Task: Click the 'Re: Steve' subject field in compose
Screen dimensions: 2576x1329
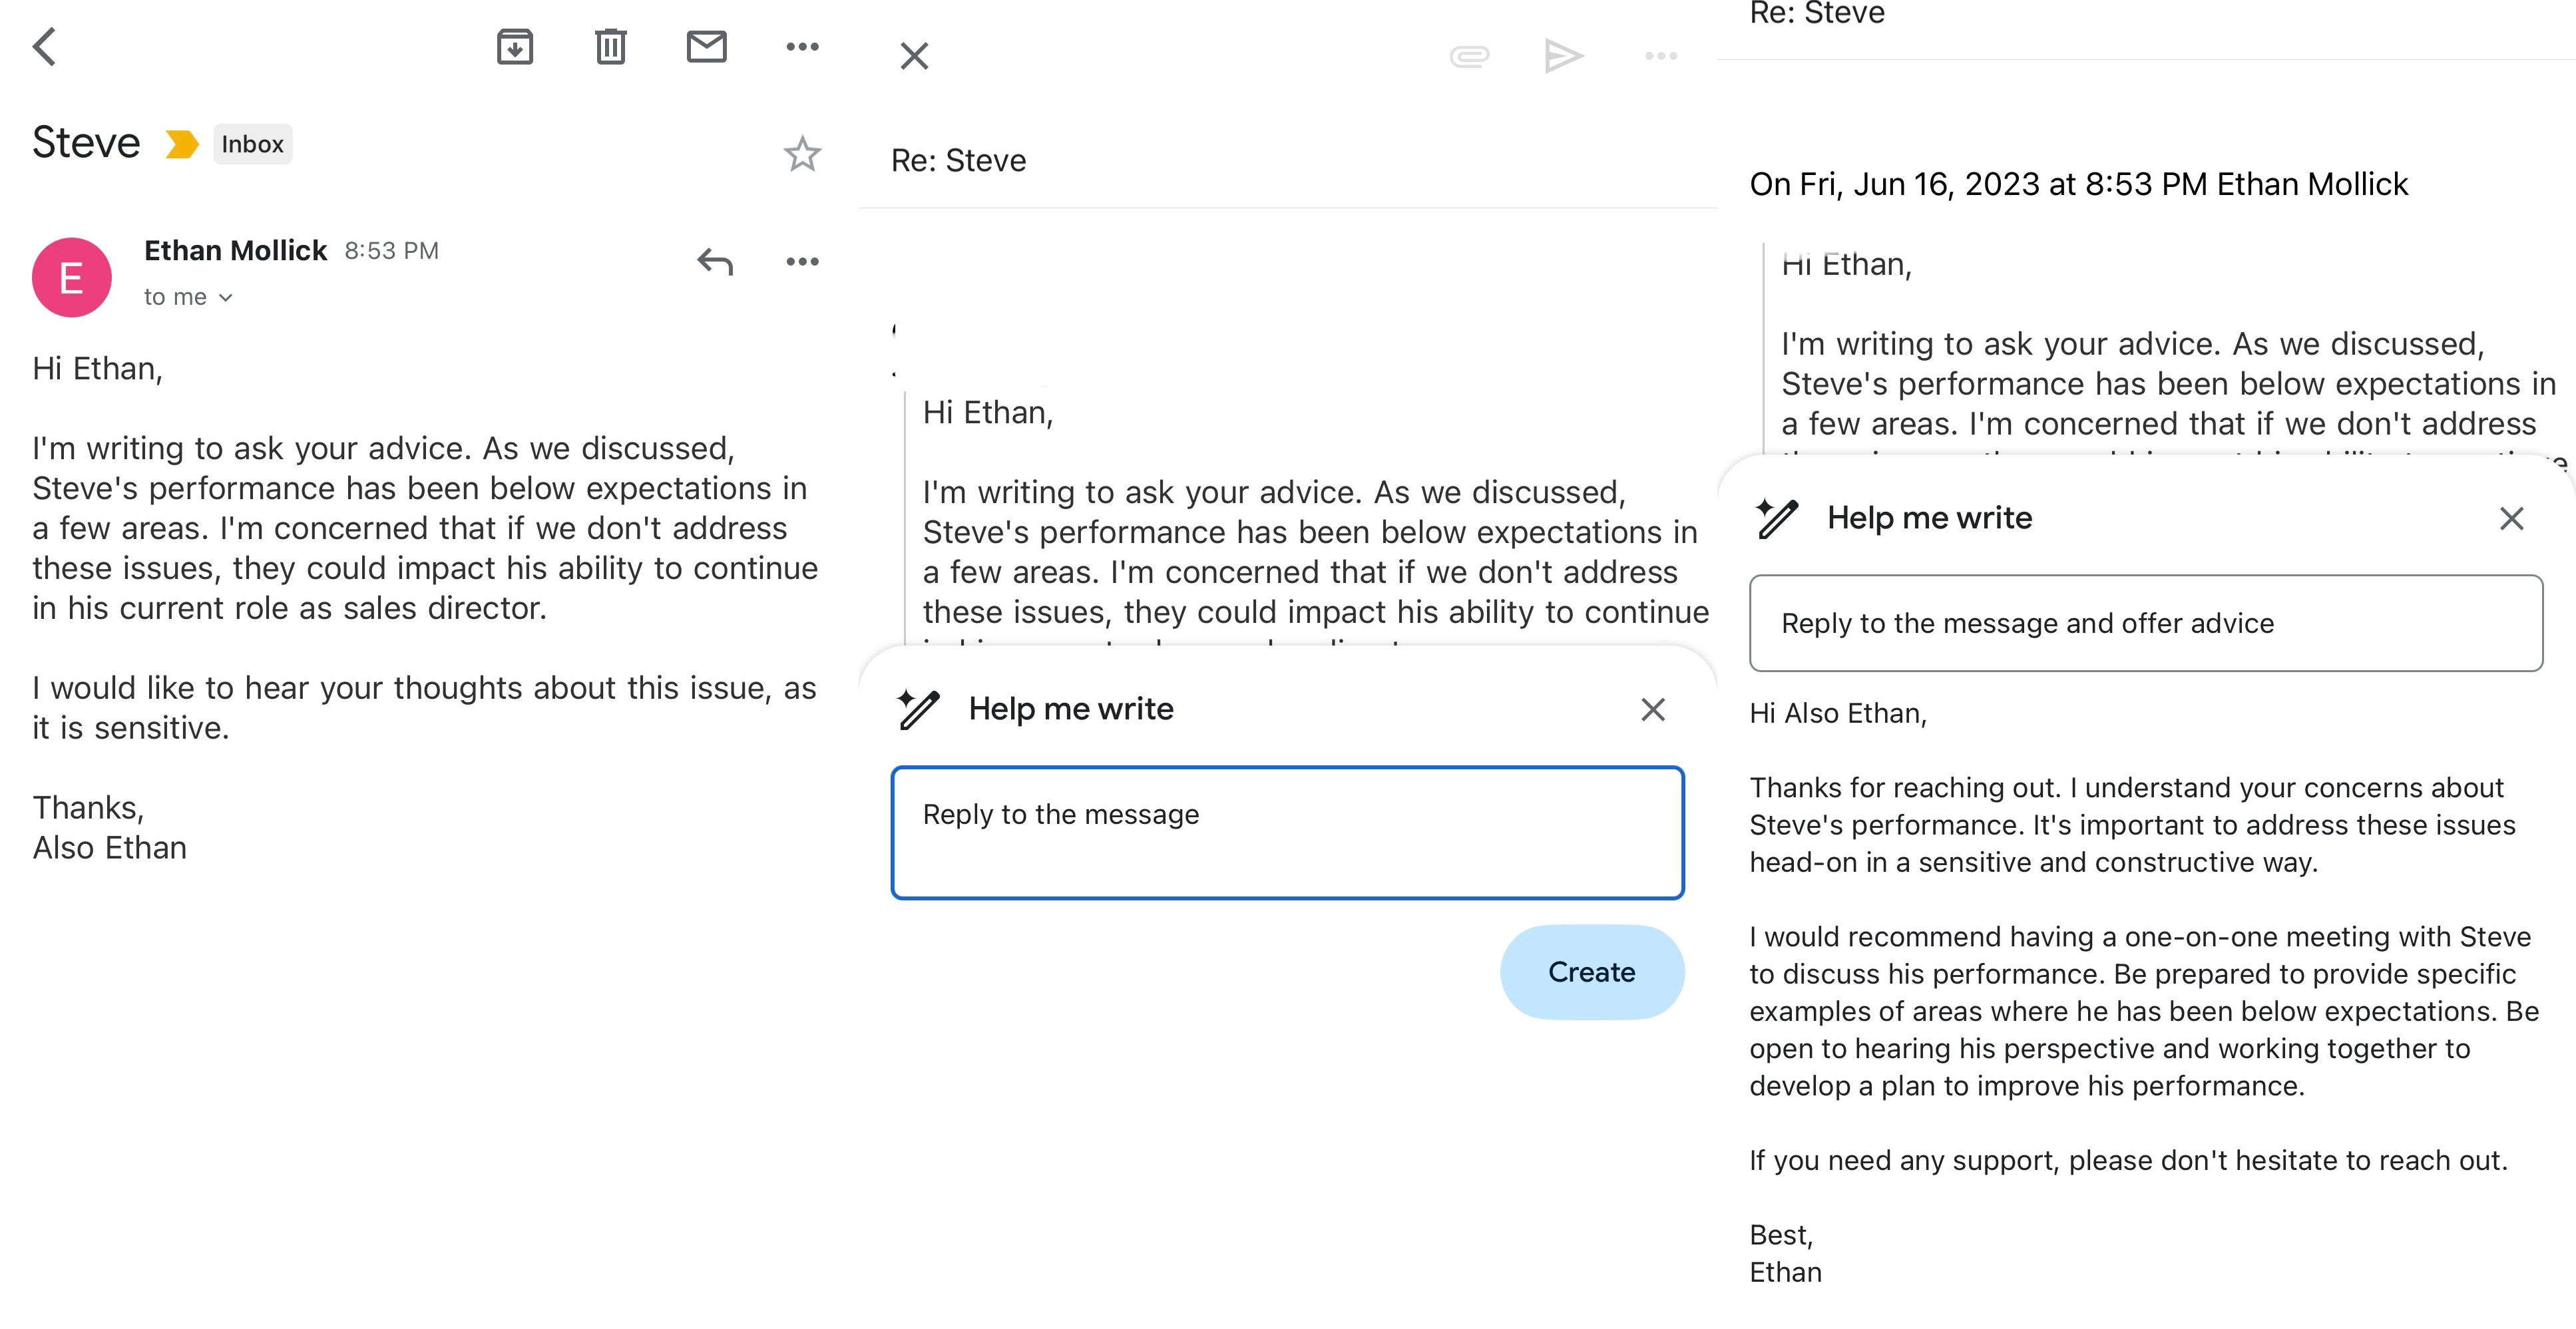Action: tap(1287, 161)
